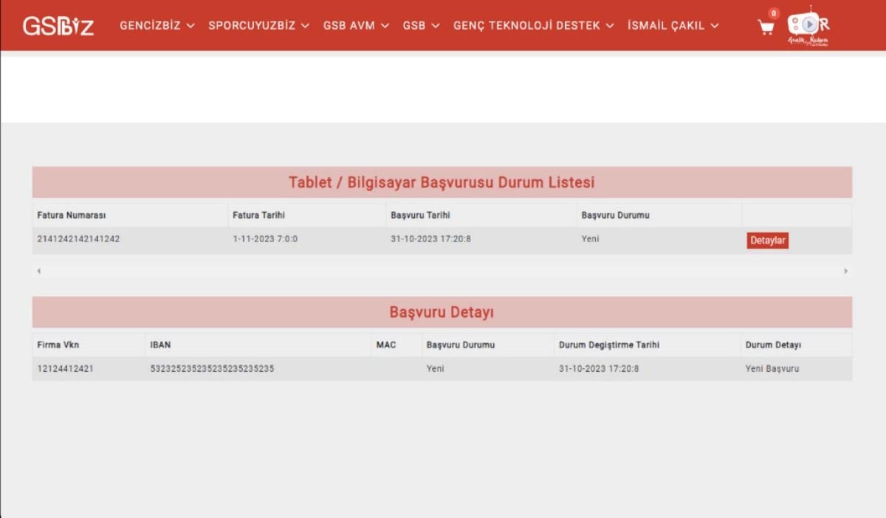Click the Gençlik Radyosu robot icon
Viewport: 886px width, 518px height.
click(x=808, y=26)
